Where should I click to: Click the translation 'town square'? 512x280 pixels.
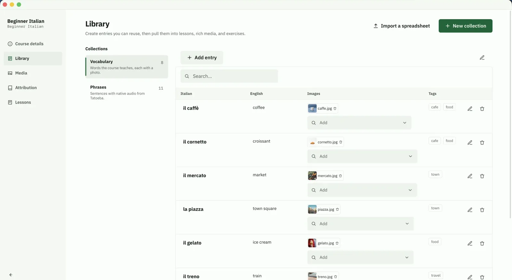tap(265, 208)
